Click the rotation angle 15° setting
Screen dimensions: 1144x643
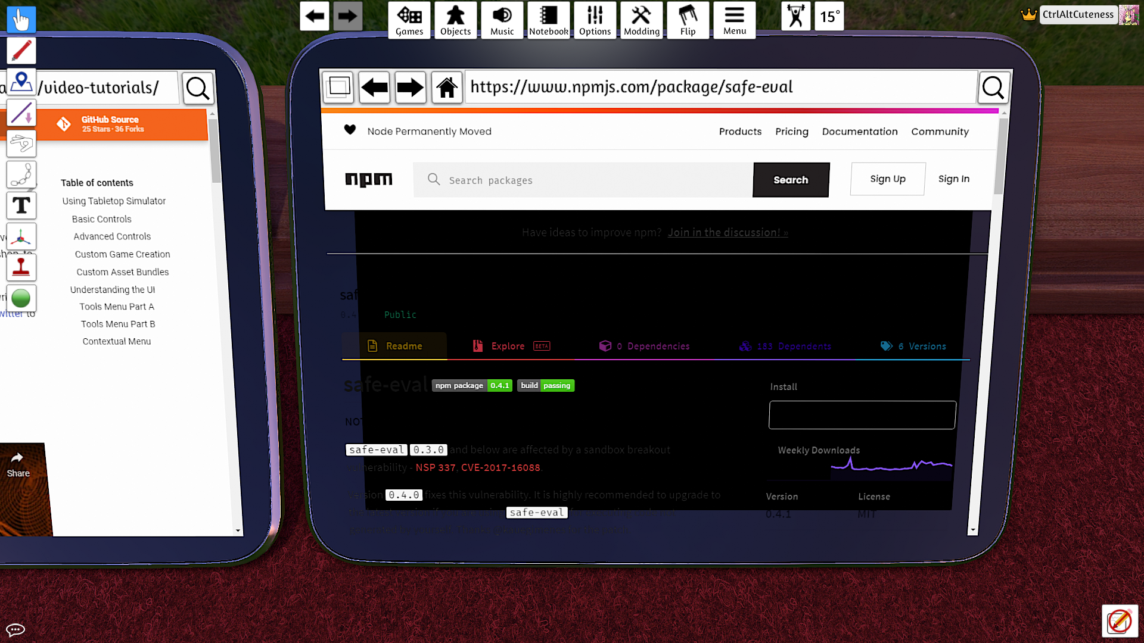(829, 17)
